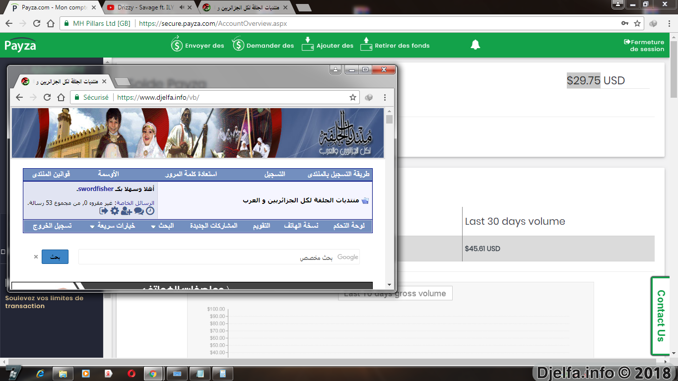
Task: Select the $29.75 balance text
Action: coord(584,80)
